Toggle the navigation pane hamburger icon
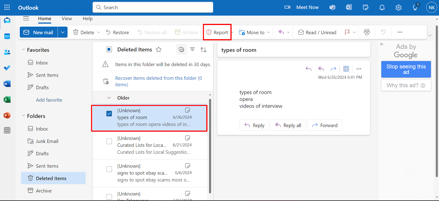 point(26,18)
